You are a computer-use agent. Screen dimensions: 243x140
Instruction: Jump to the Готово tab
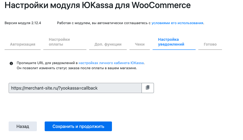[x=210, y=45]
